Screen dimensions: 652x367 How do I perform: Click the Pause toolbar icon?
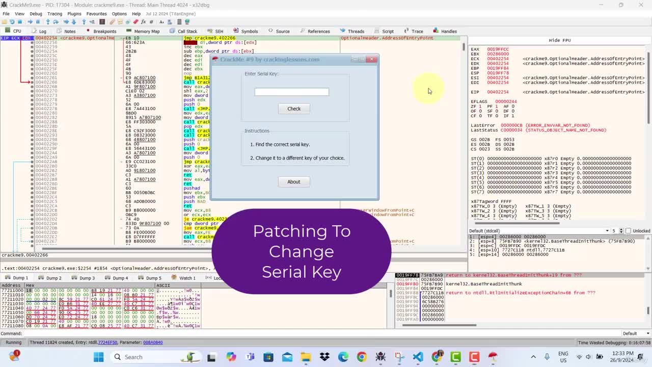point(38,22)
